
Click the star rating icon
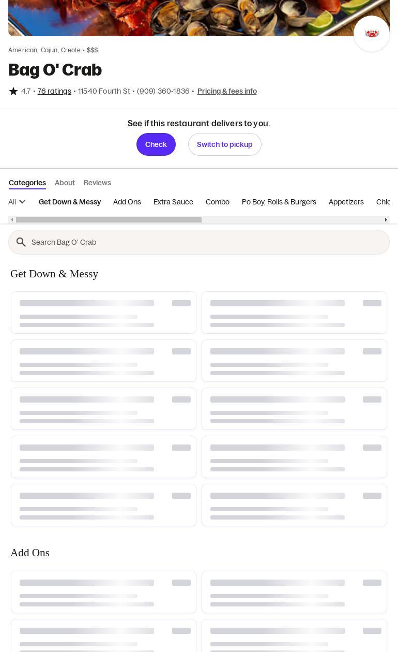click(13, 91)
